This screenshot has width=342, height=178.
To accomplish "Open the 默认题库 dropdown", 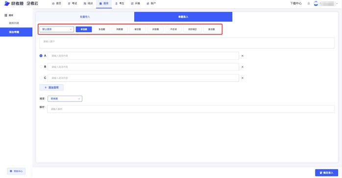I will [57, 29].
